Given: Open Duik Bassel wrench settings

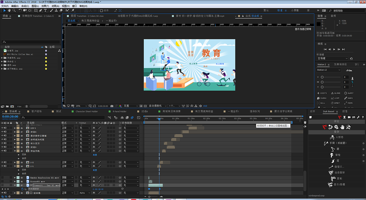Looking at the screenshot, I should coord(358,117).
